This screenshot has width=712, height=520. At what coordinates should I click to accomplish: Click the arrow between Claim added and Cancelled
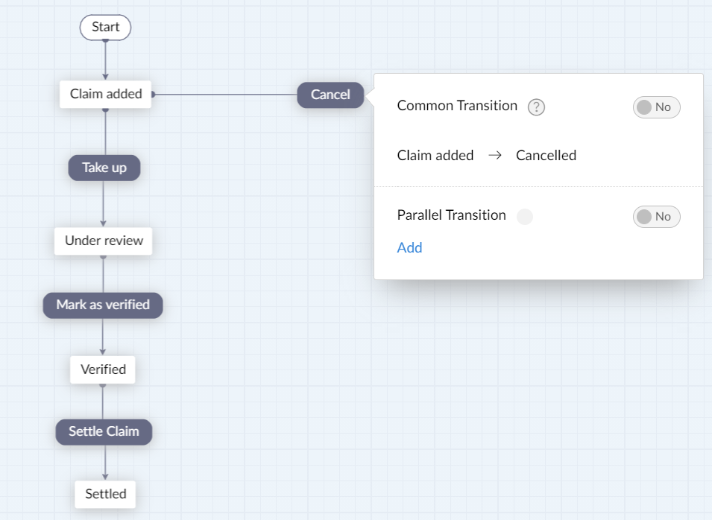pyautogui.click(x=494, y=156)
